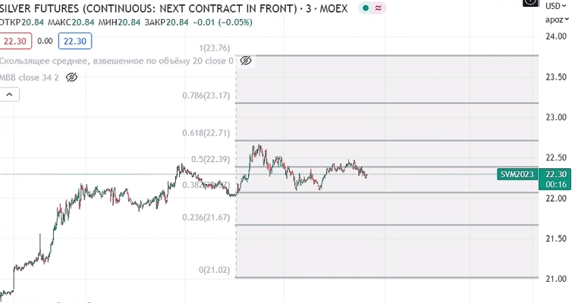Viewport: 575px width, 303px height.
Task: Select the 0.618(22.71) Fibonacci level label
Action: click(x=206, y=133)
